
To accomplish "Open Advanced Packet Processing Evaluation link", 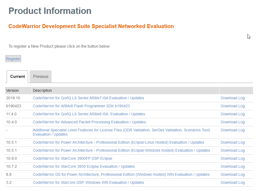I will click(x=89, y=122).
